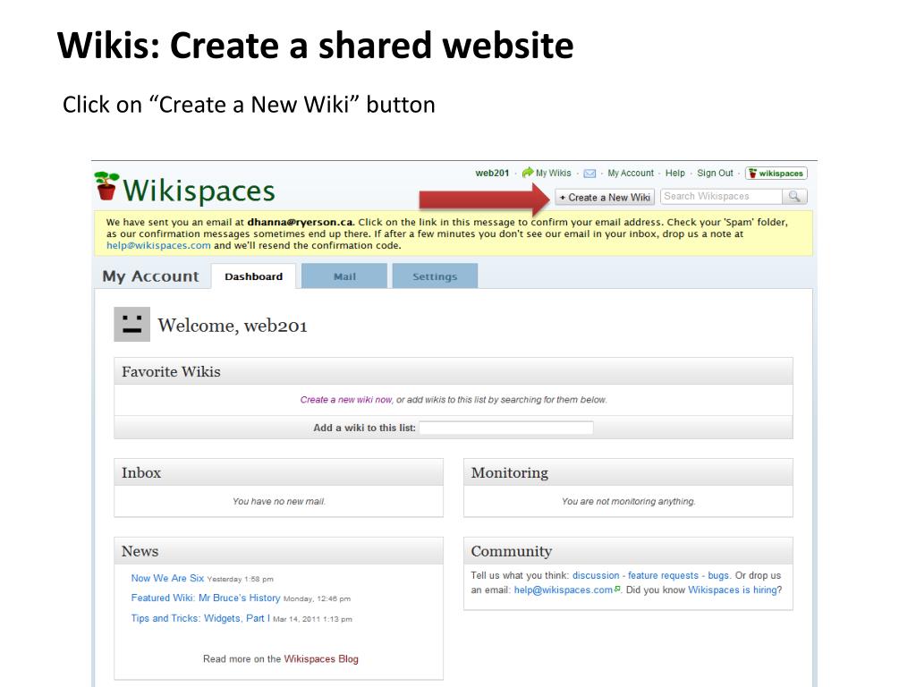The width and height of the screenshot is (916, 687).
Task: Click Create a new wiki now link
Action: point(346,400)
